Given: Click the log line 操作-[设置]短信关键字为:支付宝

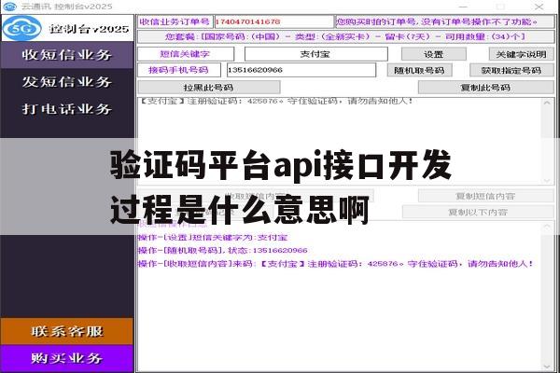Looking at the screenshot, I should pos(213,238).
